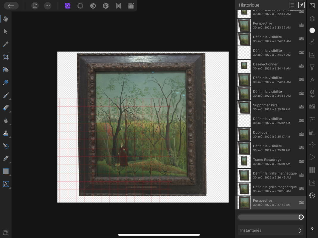318x238 pixels.
Task: Switch to the Liquify persona icon
Action: [93, 6]
